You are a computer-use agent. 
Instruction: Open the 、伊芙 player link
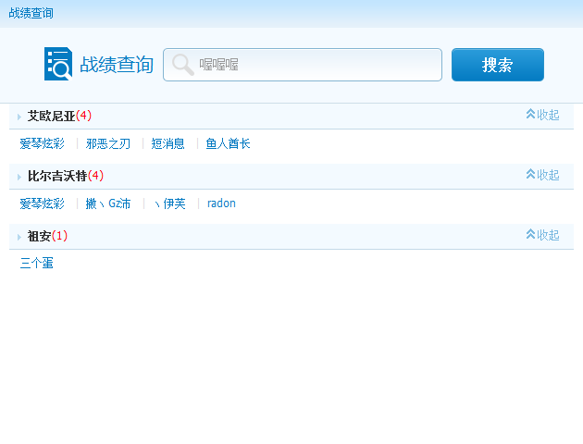click(x=169, y=203)
